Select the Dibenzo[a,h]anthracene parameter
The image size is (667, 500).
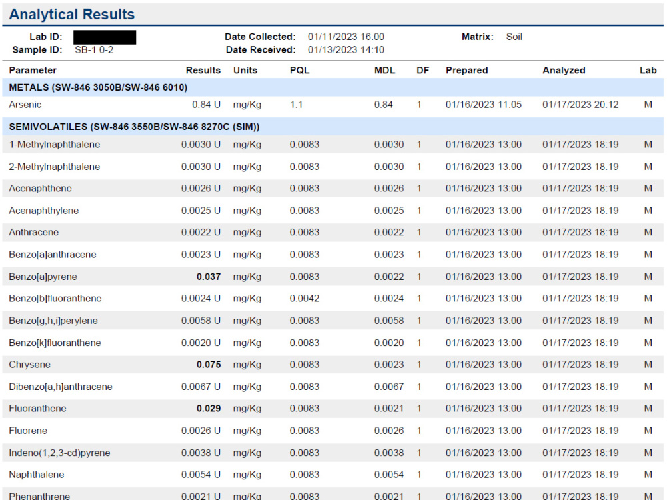click(61, 387)
